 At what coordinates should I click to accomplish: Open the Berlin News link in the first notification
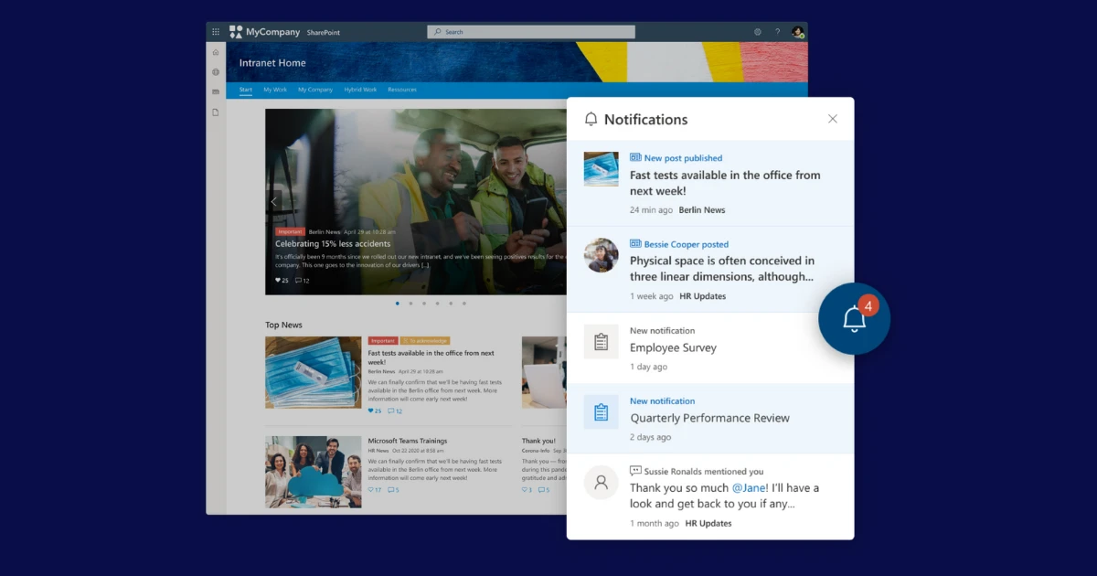tap(701, 209)
